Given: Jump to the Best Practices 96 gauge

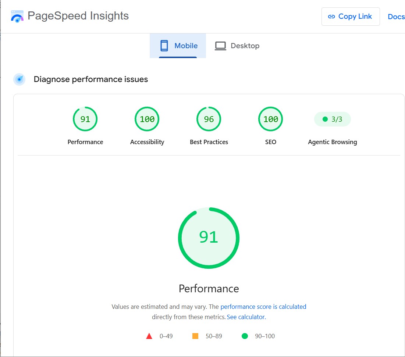Looking at the screenshot, I should [209, 119].
